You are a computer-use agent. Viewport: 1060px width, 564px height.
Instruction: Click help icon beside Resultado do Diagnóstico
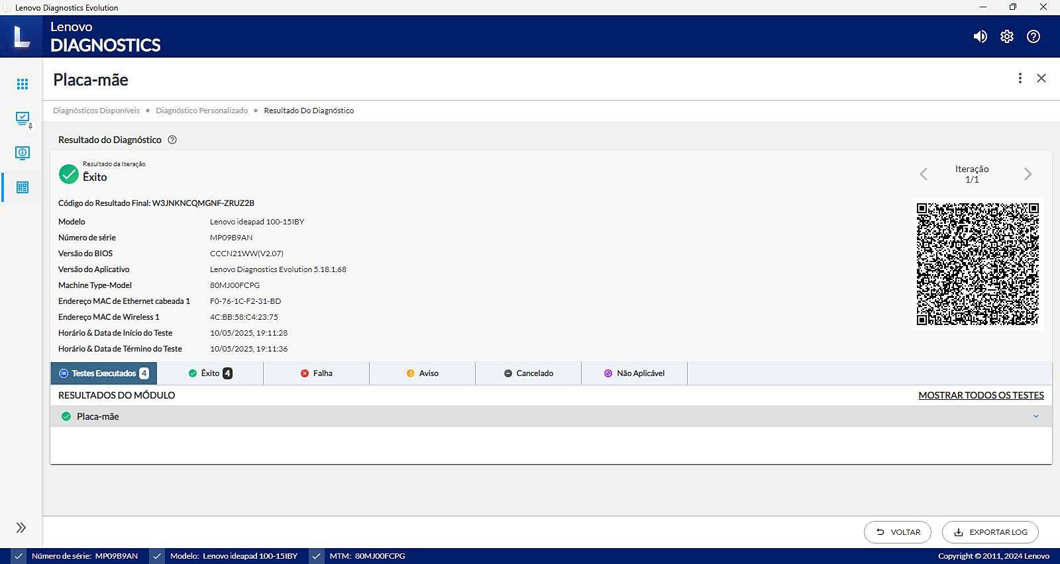[172, 140]
